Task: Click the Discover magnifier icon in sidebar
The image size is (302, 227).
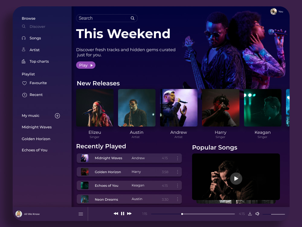Action: (x=24, y=26)
